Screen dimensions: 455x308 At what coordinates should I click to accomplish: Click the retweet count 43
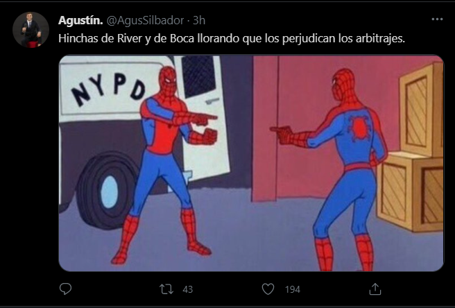click(x=188, y=289)
